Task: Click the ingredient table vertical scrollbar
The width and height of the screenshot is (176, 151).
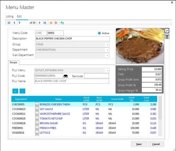Action: [x=160, y=116]
